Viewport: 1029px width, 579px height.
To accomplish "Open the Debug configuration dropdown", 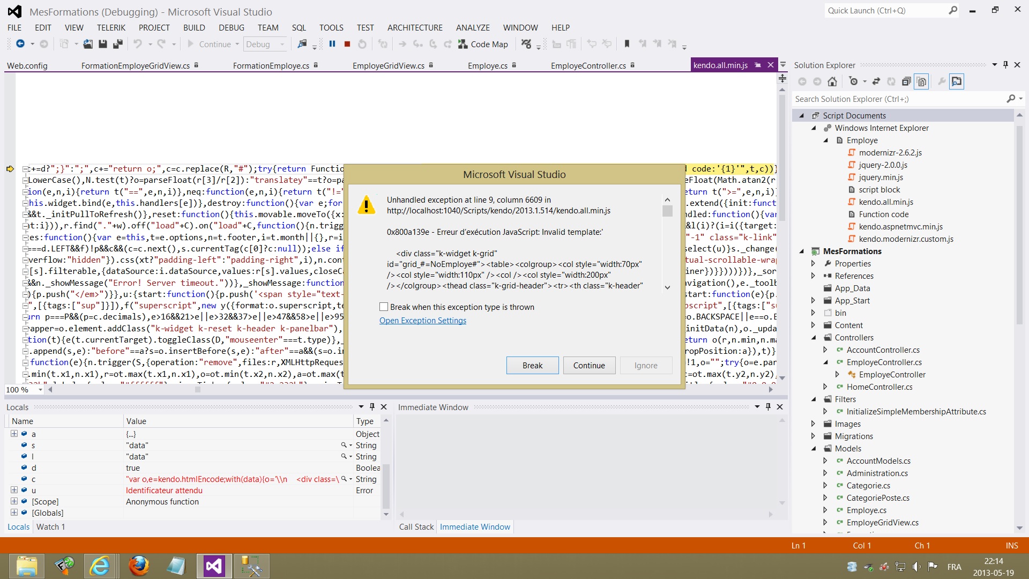I will click(x=282, y=44).
